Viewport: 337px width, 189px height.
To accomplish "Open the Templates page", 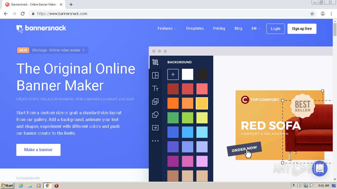I will [x=195, y=28].
